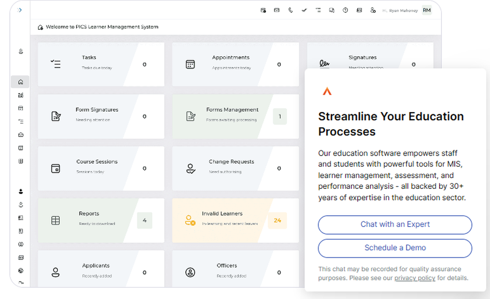490x299 pixels.
Task: Click the phone icon in the top toolbar
Action: [290, 10]
